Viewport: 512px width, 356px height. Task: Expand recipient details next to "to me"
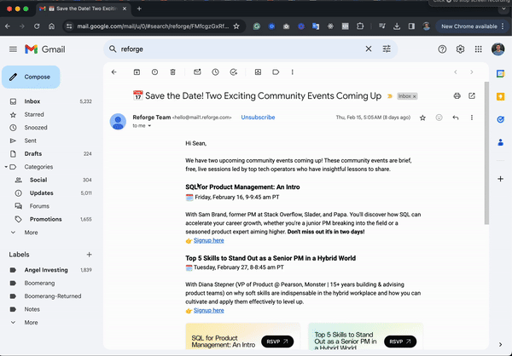coord(149,126)
